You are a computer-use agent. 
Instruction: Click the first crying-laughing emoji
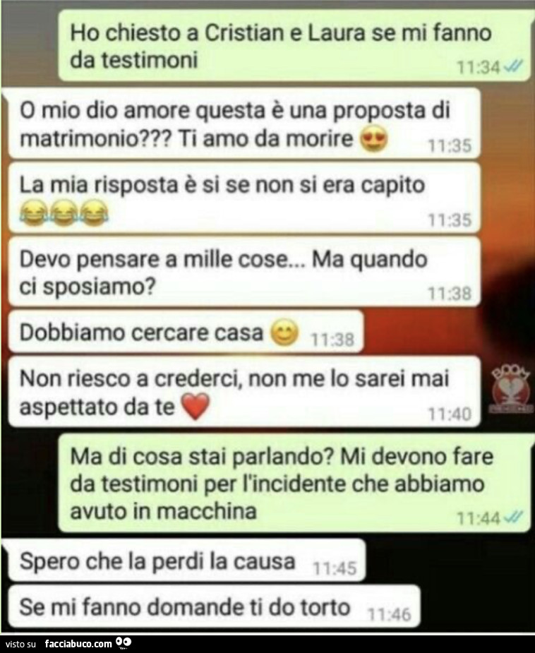point(34,212)
